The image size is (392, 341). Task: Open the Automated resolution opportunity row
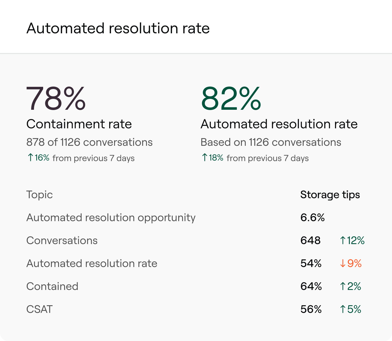point(111,218)
